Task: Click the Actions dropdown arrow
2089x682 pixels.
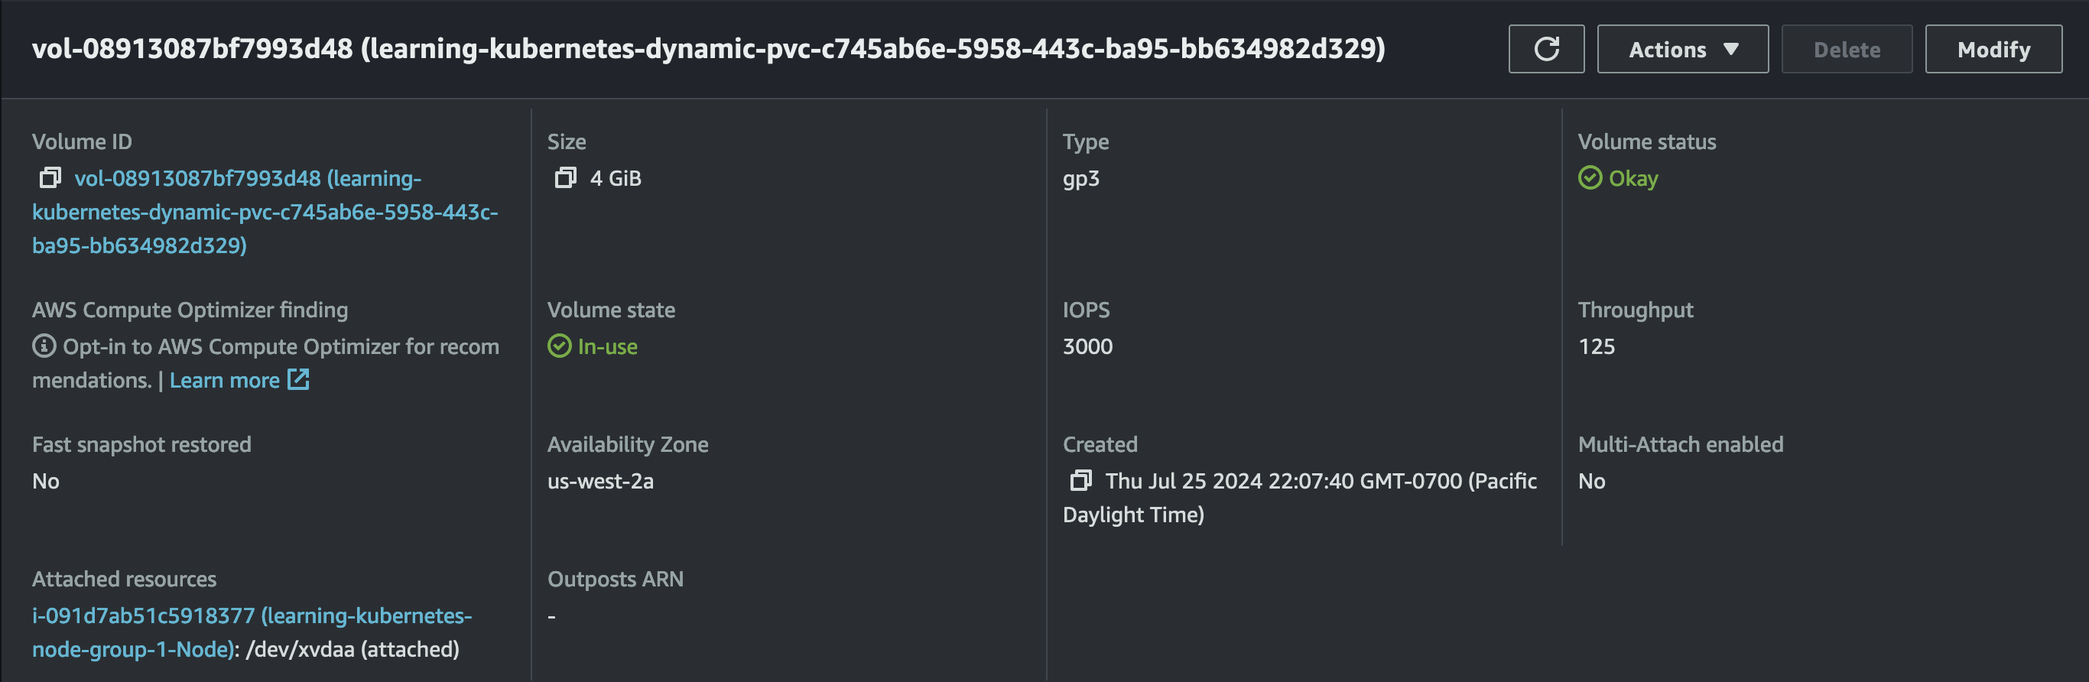Action: point(1730,50)
